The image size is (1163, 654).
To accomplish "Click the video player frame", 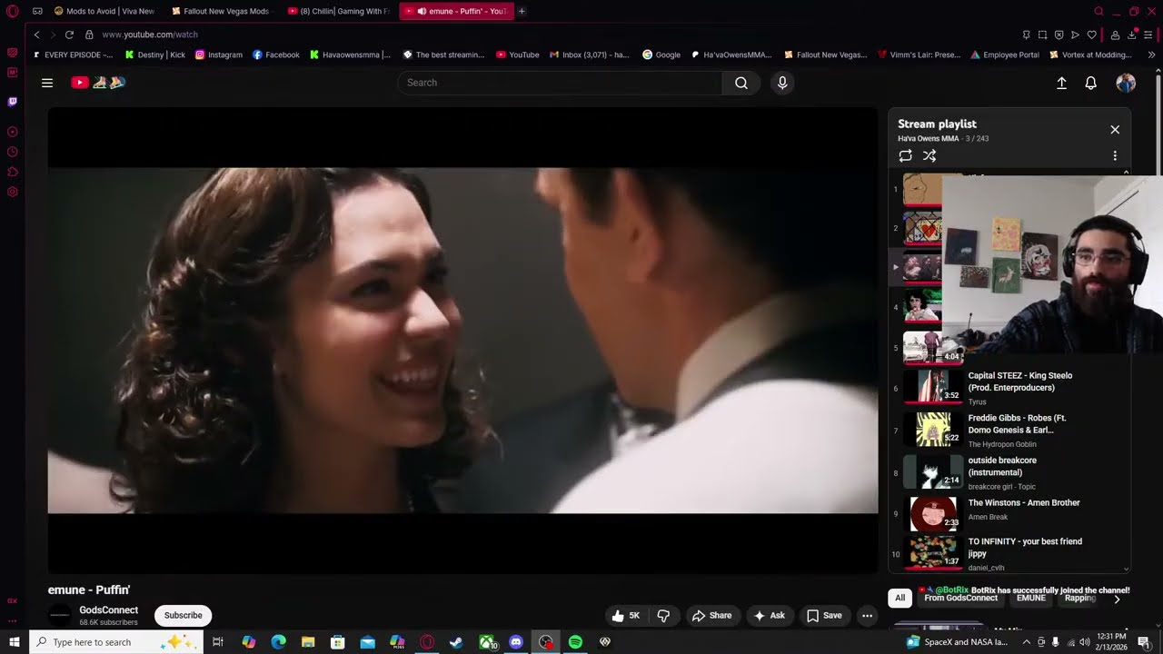I will [x=463, y=340].
